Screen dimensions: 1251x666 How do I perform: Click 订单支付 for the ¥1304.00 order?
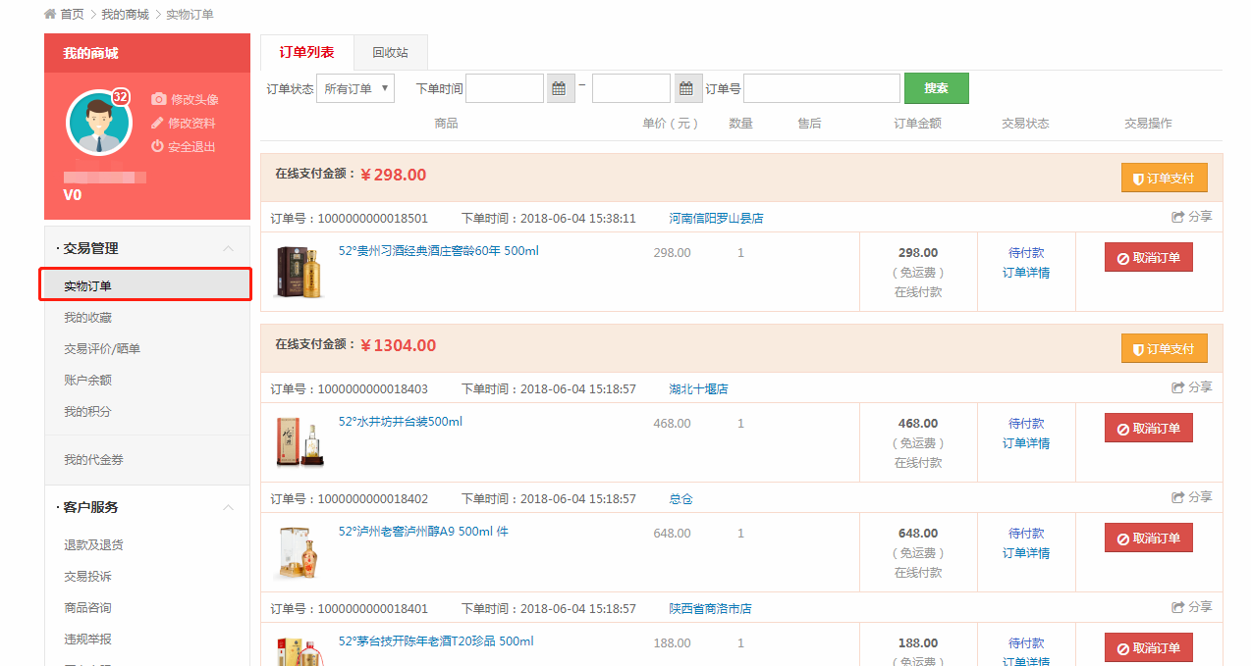click(1164, 348)
